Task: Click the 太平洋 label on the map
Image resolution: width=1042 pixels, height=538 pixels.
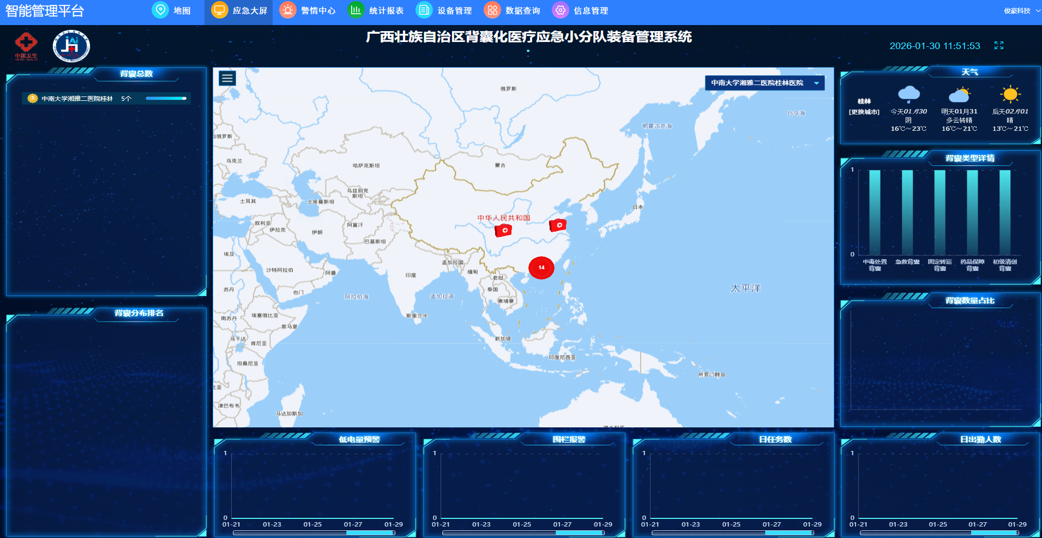Action: (x=745, y=288)
